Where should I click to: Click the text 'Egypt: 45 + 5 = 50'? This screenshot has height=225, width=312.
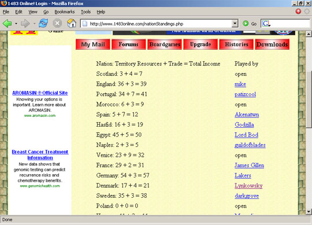pyautogui.click(x=119, y=135)
